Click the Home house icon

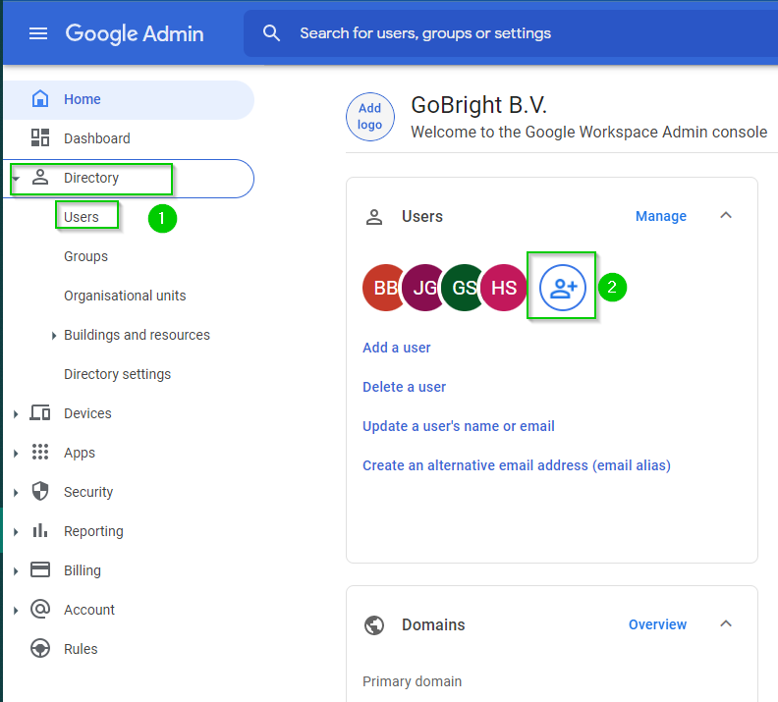(40, 98)
